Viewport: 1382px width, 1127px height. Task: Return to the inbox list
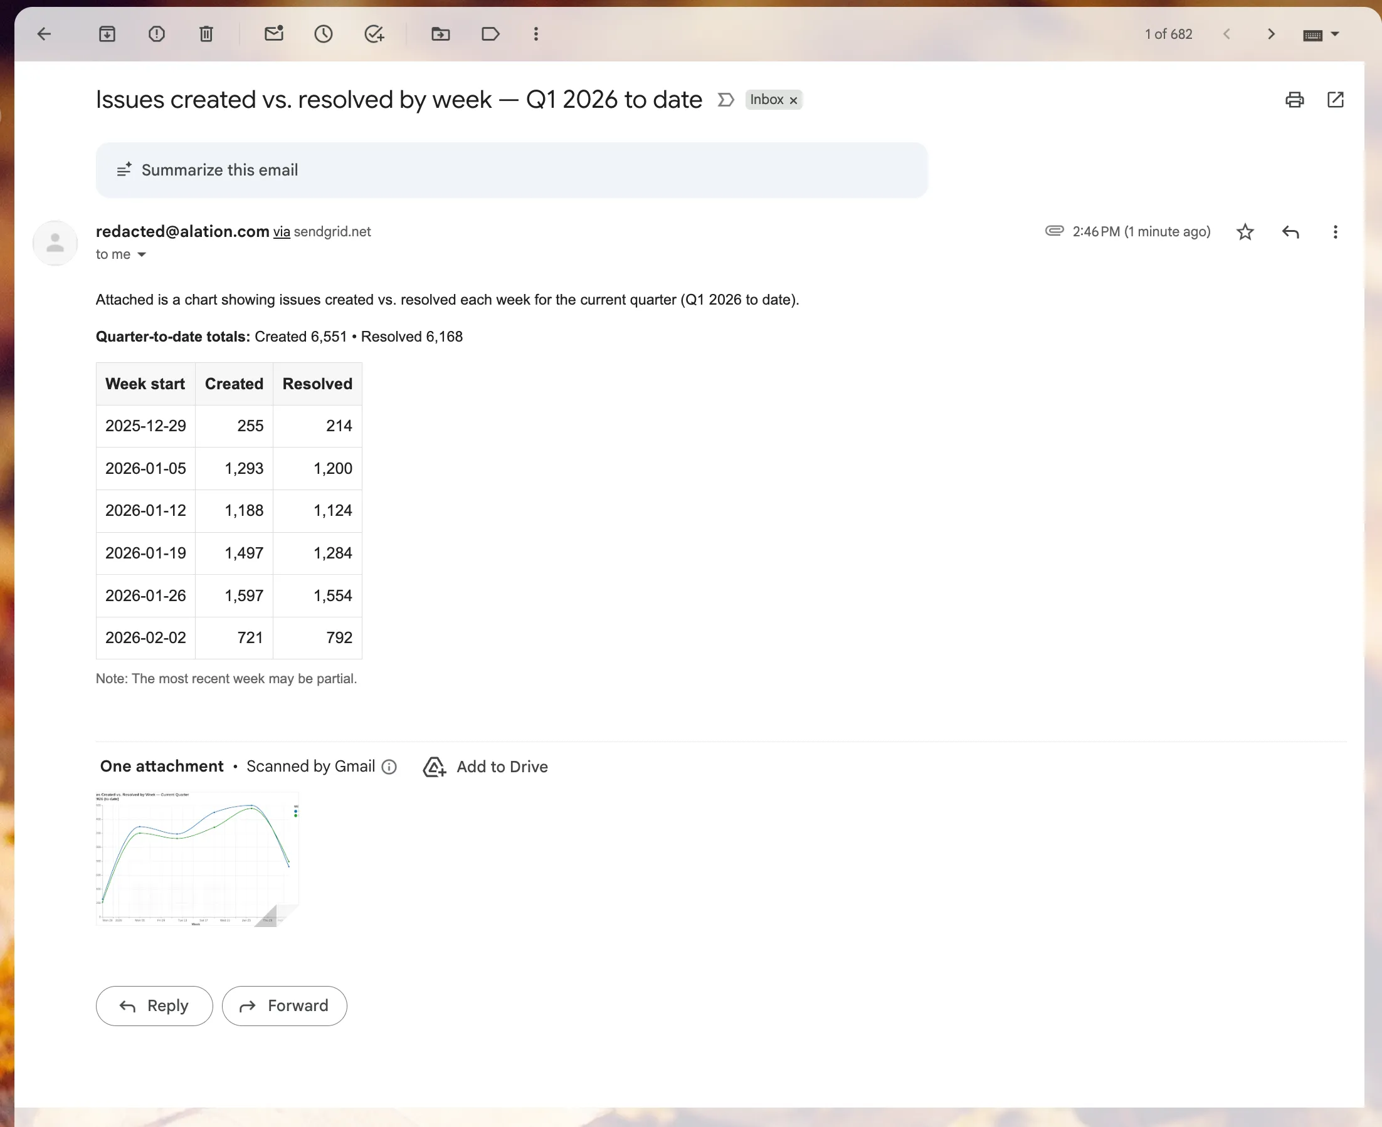point(44,34)
